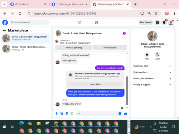This screenshot has height=134, width=179.
Task: Open the Copilot taskbar icon
Action: point(30,123)
